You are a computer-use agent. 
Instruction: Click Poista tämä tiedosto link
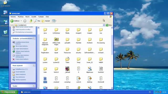pos(22,59)
